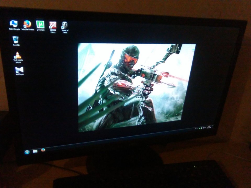The width and height of the screenshot is (251, 188).
Task: Select the AIDA64 Extreme shortcut
Action: coord(53,27)
